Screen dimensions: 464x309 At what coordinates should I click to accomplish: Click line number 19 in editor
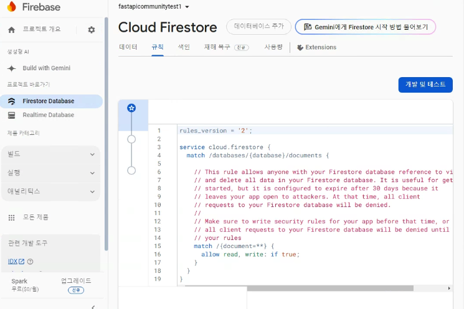[x=158, y=279]
